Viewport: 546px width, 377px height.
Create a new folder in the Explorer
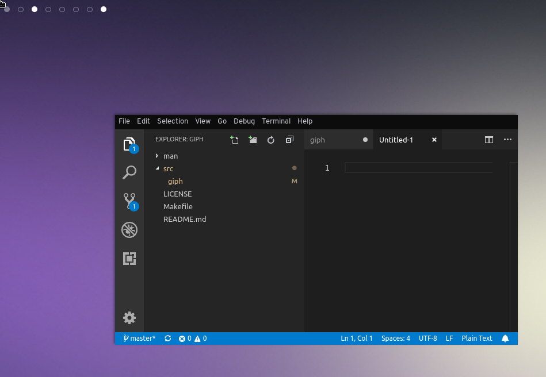coord(253,139)
